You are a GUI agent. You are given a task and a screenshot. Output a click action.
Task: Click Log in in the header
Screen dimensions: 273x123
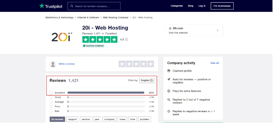[202, 6]
